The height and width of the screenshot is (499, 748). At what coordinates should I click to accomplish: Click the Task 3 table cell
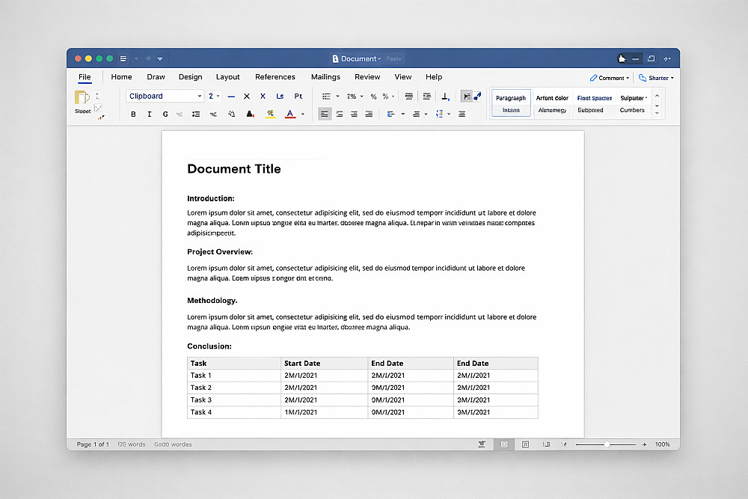tap(233, 399)
